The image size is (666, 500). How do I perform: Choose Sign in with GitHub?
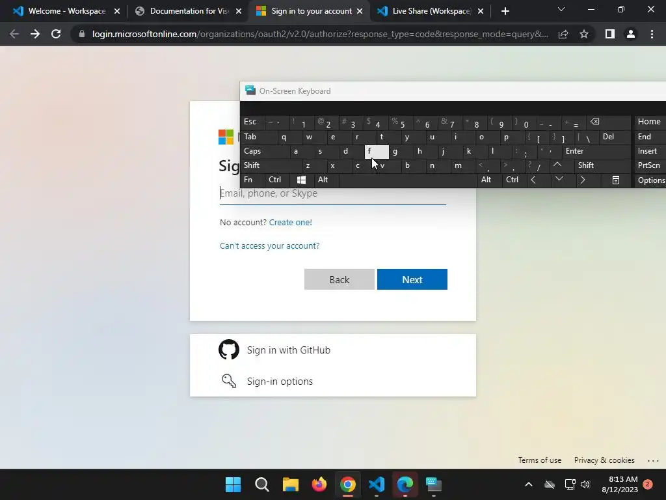coord(332,350)
